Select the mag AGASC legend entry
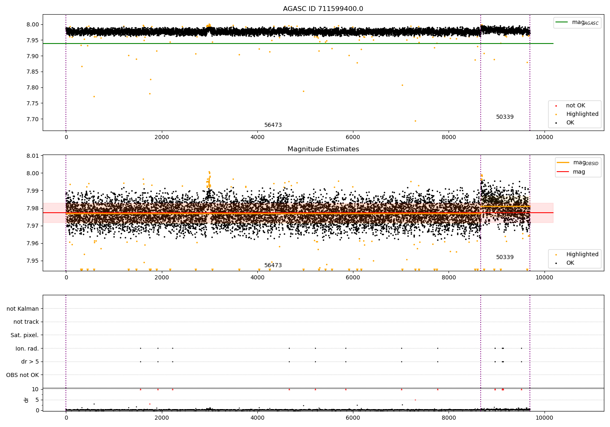Screen dimensions: 610x427 [577, 22]
